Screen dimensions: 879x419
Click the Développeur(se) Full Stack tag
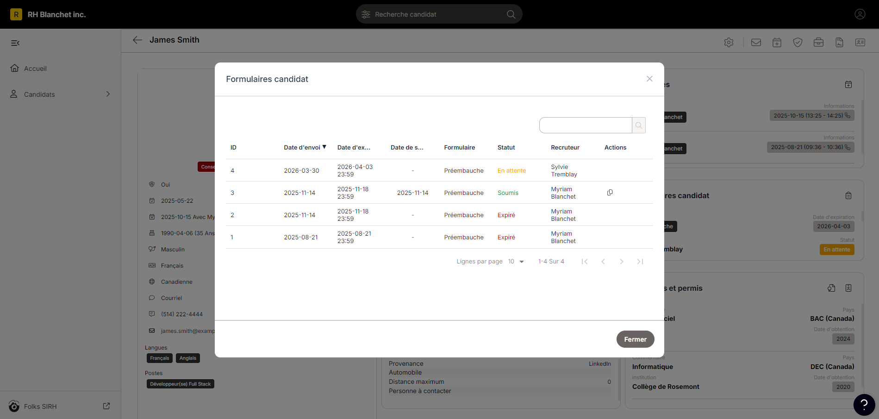click(x=181, y=384)
